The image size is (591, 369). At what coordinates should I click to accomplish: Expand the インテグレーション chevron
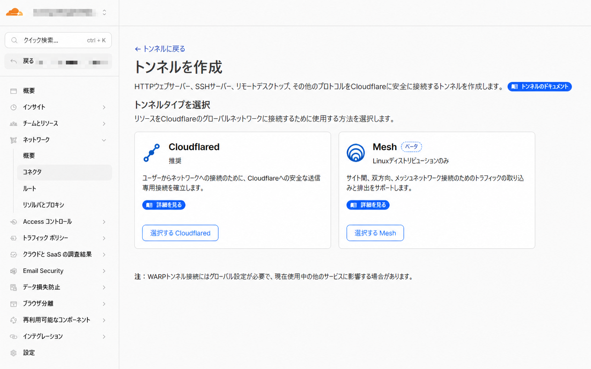click(x=104, y=337)
